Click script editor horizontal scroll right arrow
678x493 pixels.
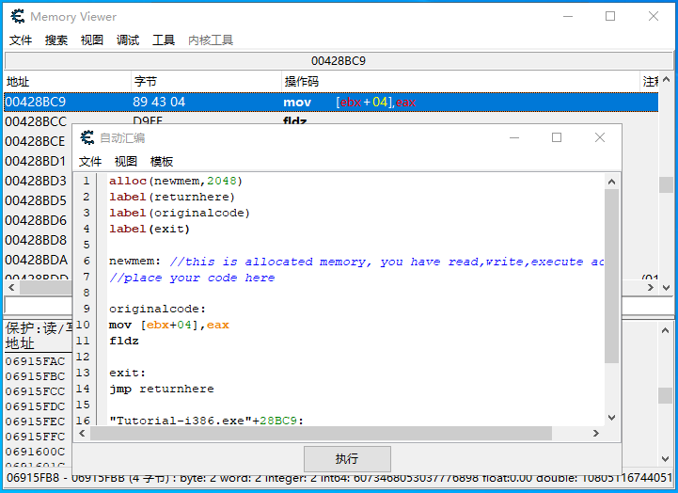coord(596,433)
